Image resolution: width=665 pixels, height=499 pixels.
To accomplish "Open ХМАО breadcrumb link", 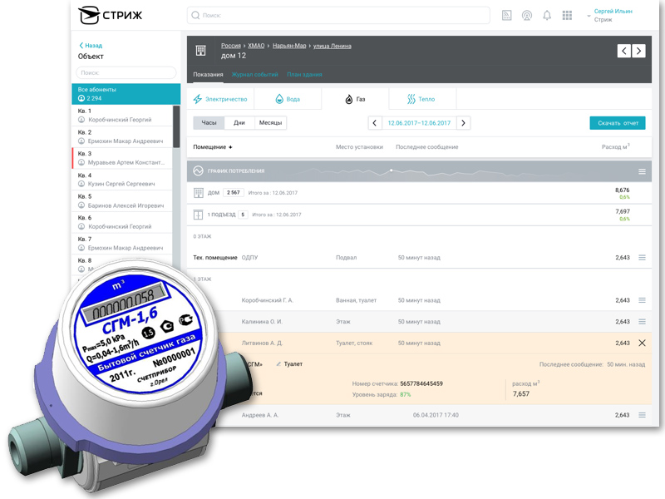I will 256,46.
